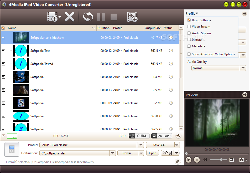Expand the Save As dropdown arrow

click(177, 145)
